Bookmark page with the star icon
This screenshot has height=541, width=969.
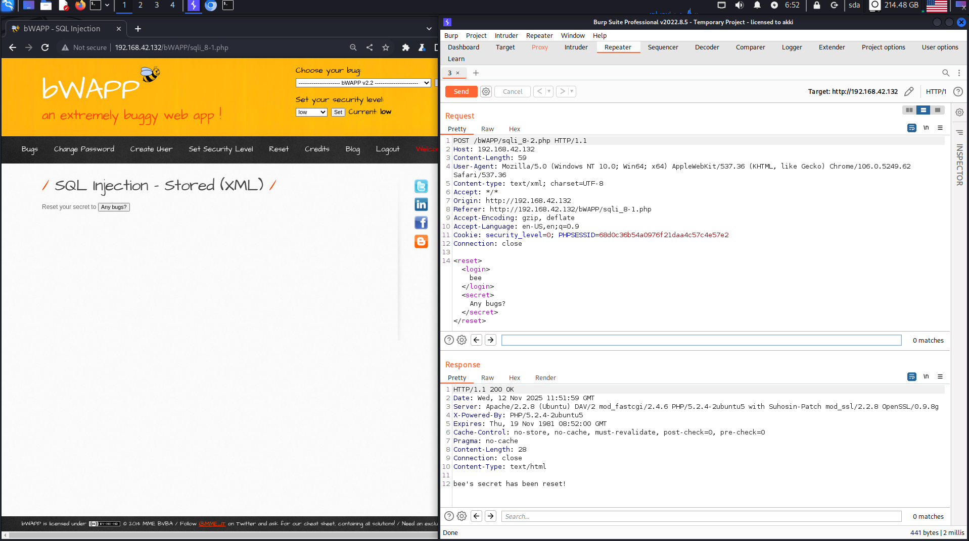386,47
